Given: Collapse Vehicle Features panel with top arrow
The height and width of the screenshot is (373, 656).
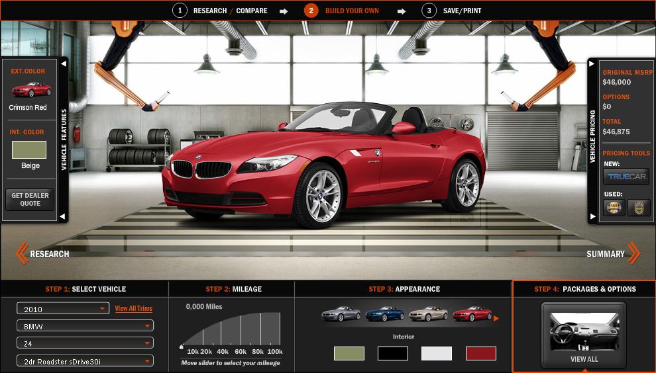Looking at the screenshot, I should [x=64, y=64].
